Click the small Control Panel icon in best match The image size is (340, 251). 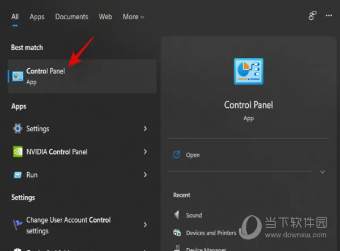pos(18,77)
